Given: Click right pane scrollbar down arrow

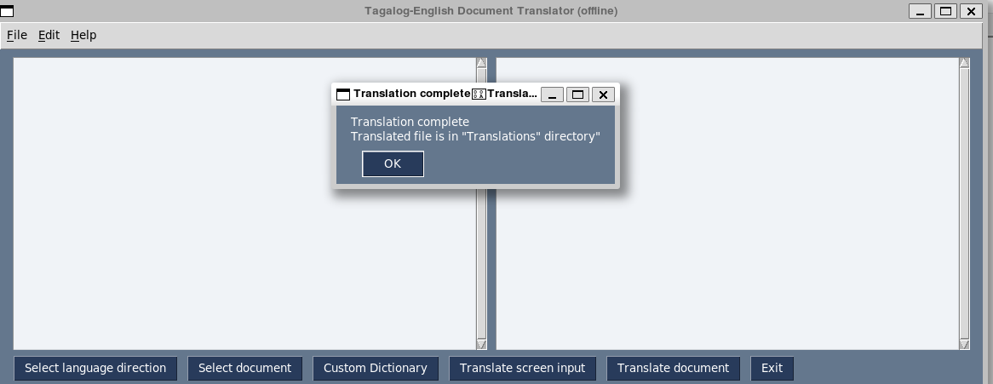Looking at the screenshot, I should click(x=965, y=344).
